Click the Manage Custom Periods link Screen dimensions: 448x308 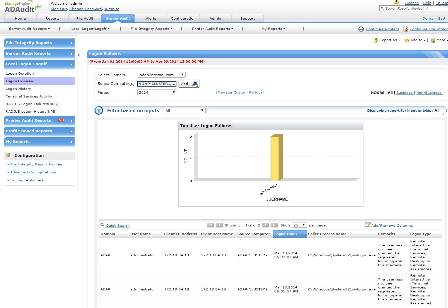240,92
